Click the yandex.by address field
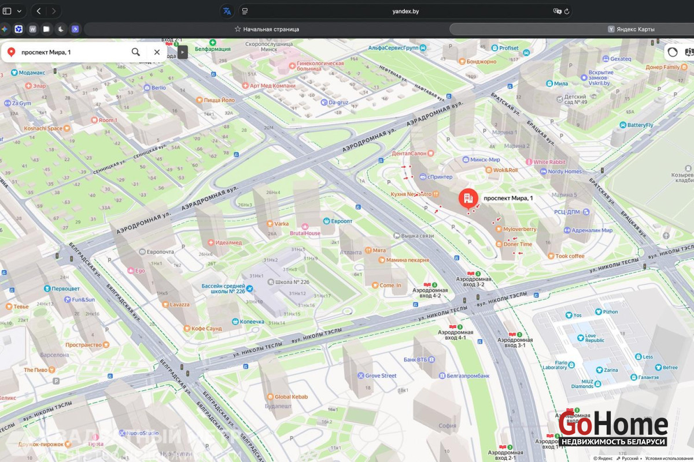694x462 pixels. pos(405,11)
